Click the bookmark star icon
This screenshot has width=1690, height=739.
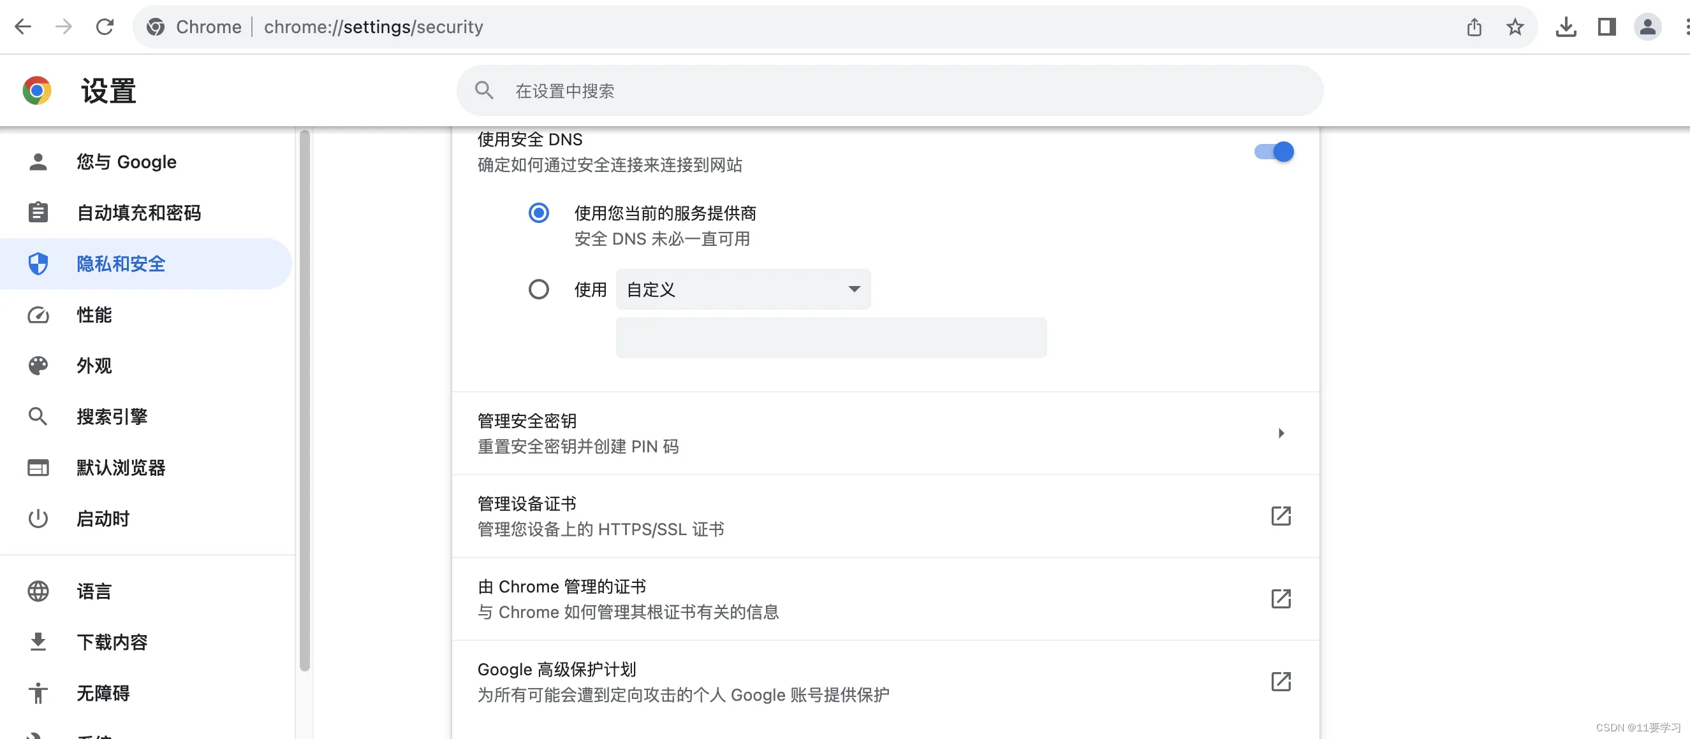[x=1515, y=27]
